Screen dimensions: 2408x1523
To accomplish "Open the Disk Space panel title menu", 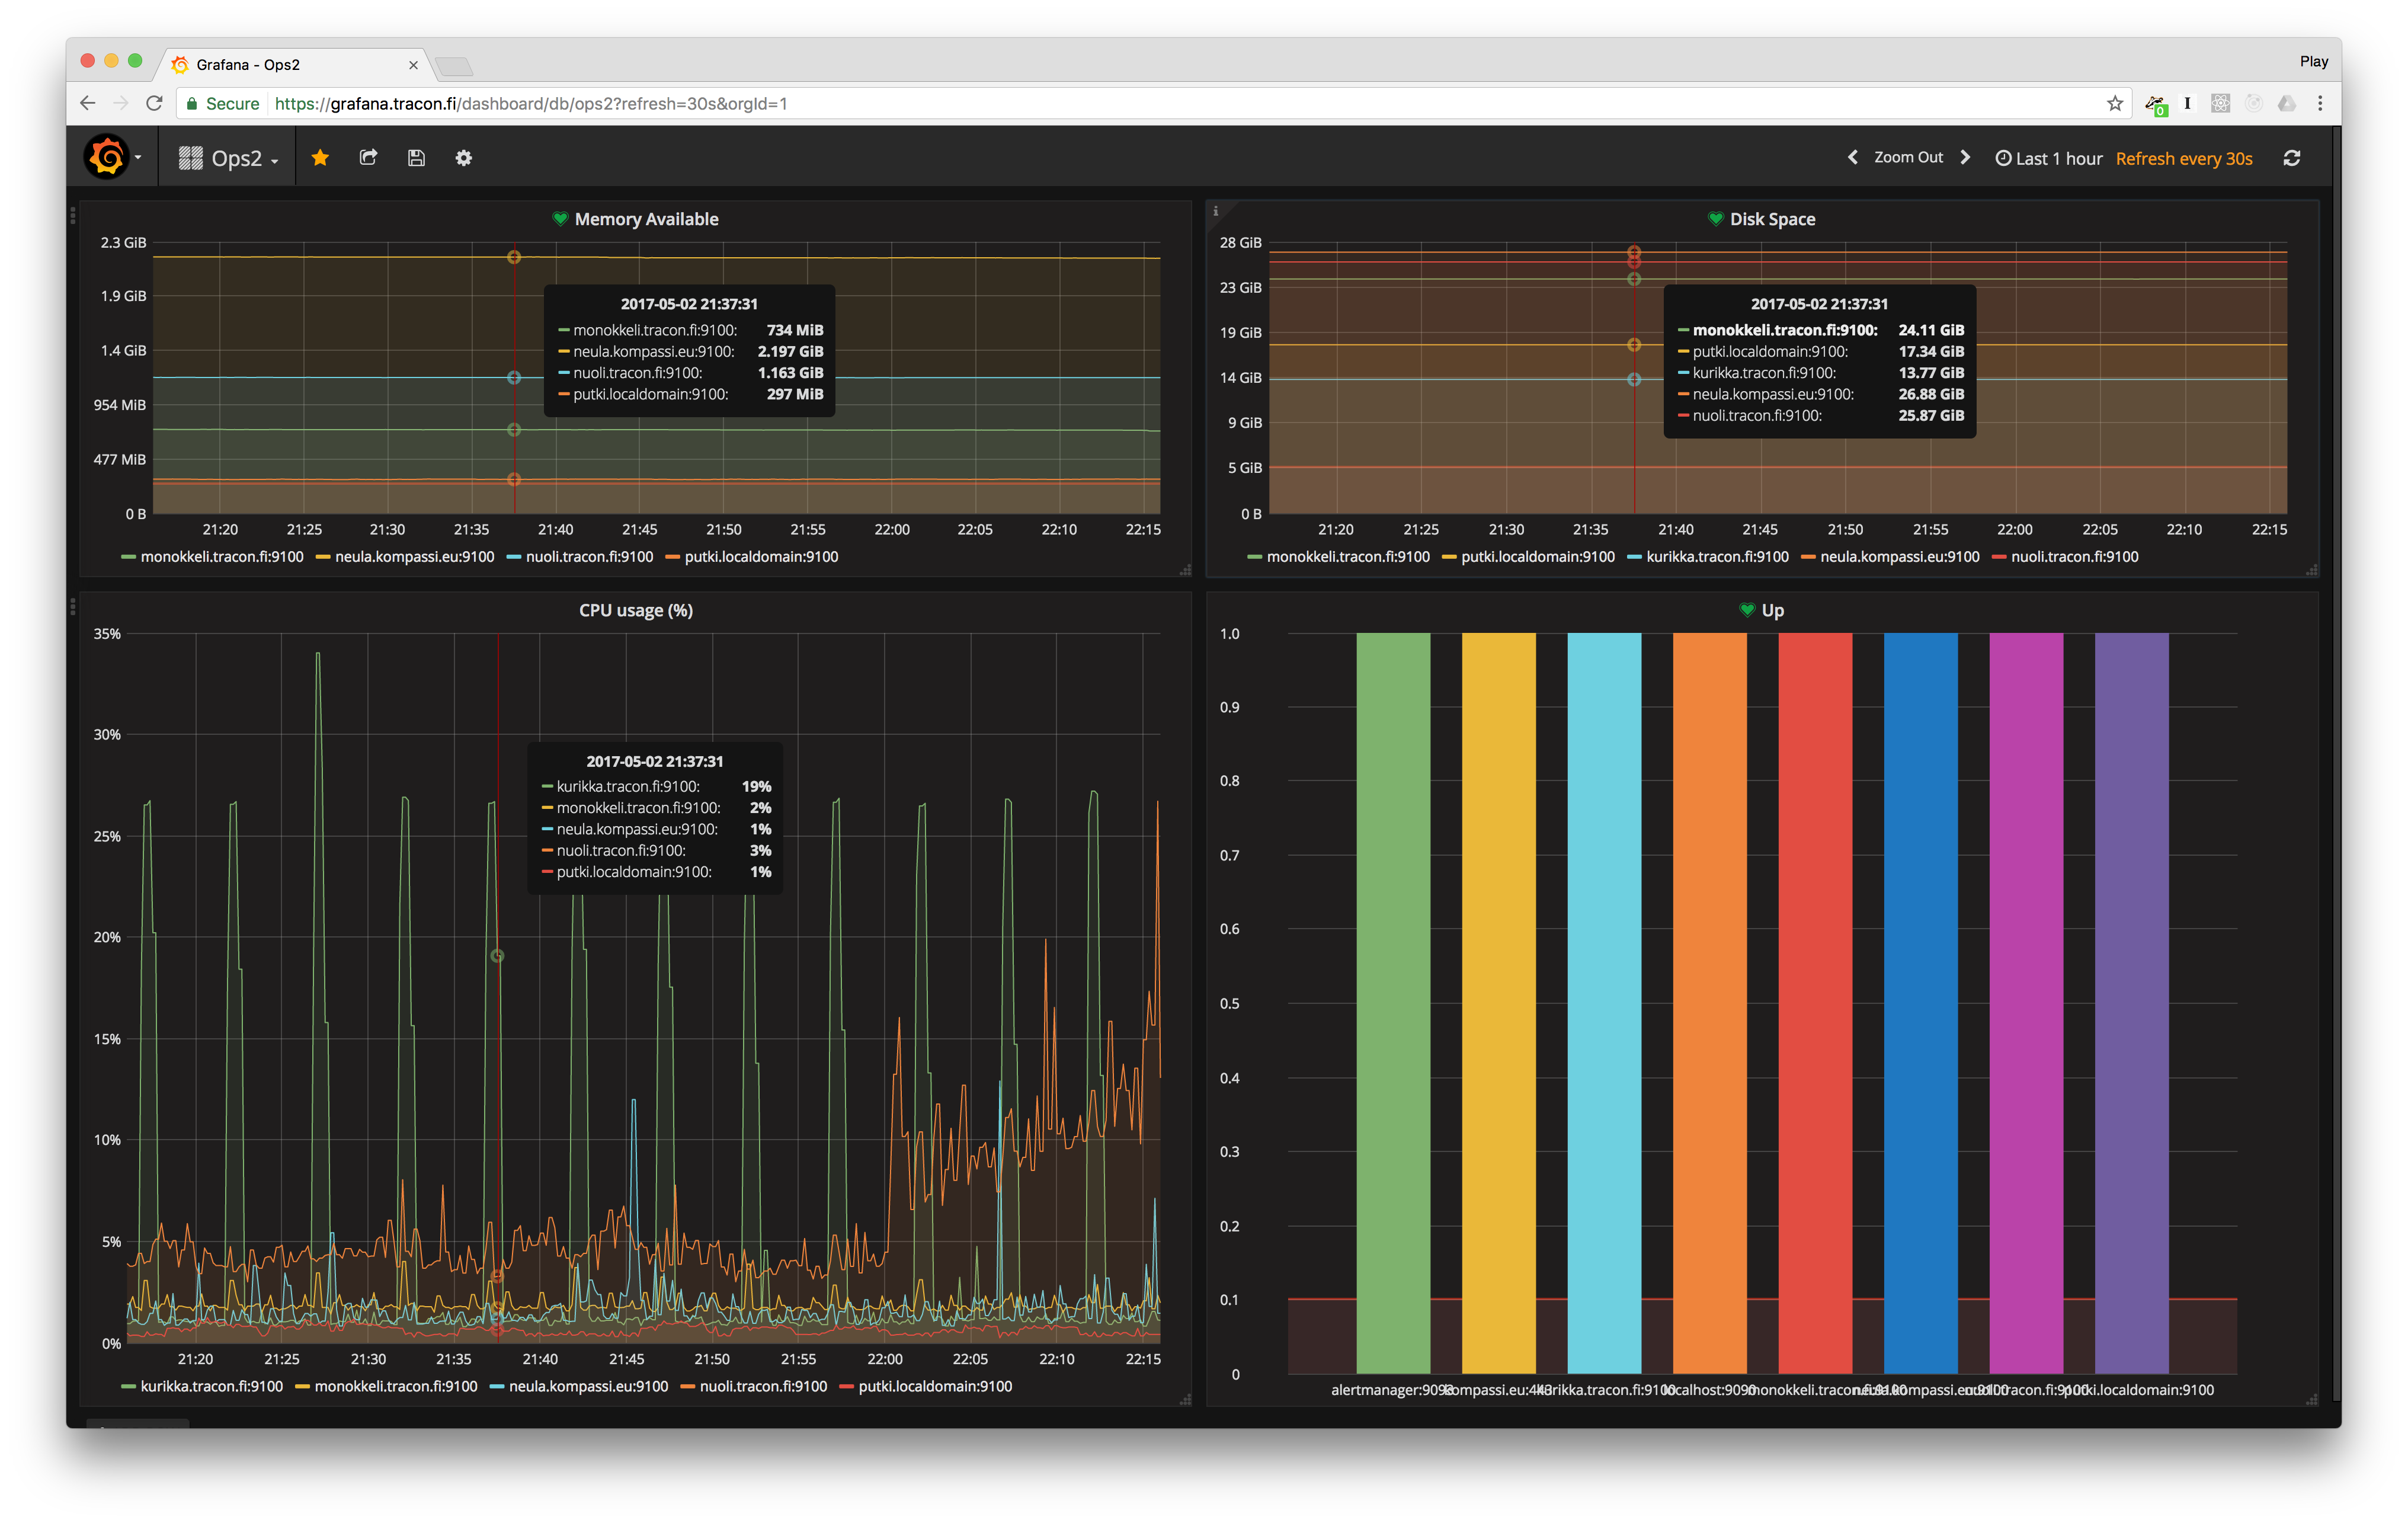I will (x=1772, y=219).
